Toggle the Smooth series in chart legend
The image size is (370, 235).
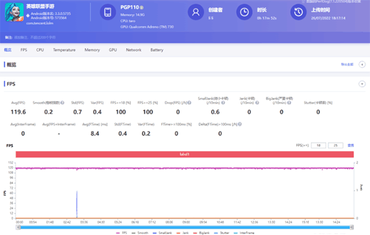point(140,233)
